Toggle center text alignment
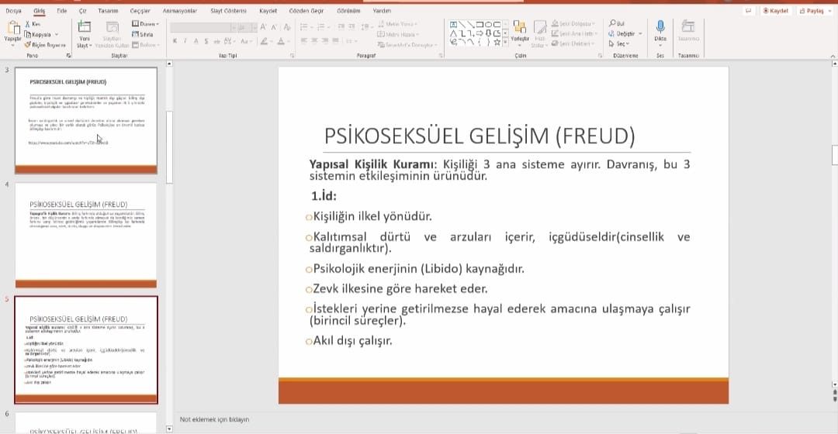 314,40
